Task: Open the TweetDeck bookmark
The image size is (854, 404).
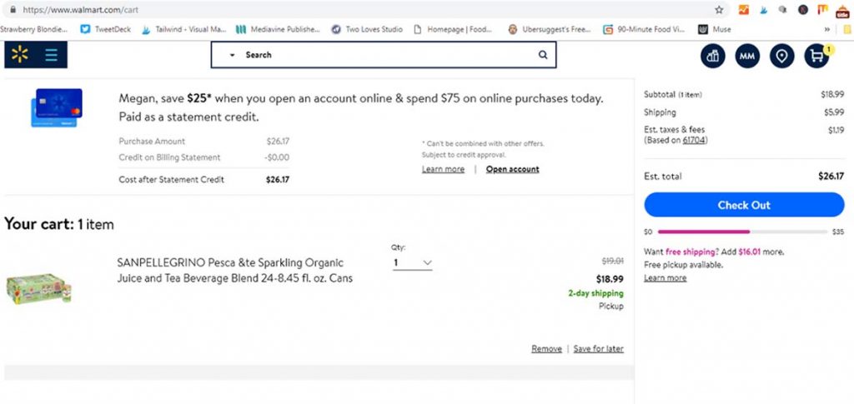Action: [106, 29]
